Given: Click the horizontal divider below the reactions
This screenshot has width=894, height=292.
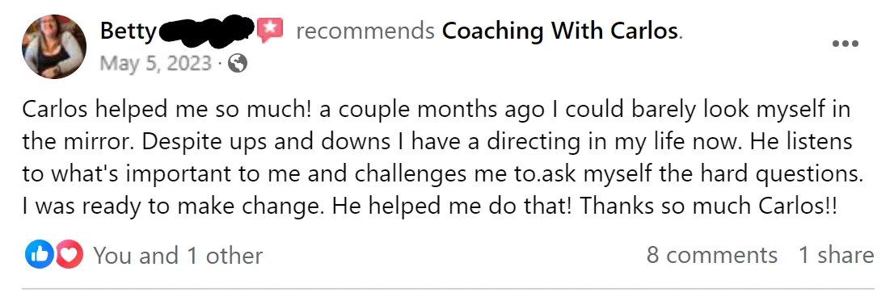Looking at the screenshot, I should [448, 289].
